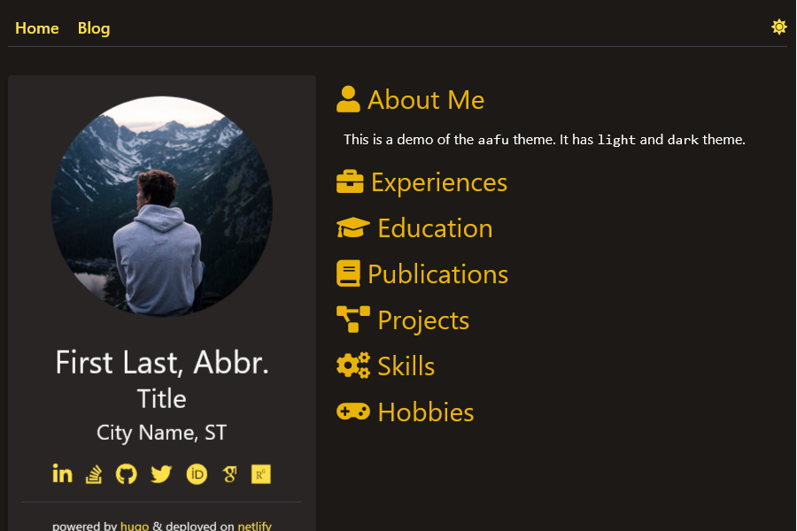Follow the netlify link in footer

(x=254, y=526)
